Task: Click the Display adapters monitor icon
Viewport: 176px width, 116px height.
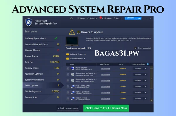Action: [73, 68]
